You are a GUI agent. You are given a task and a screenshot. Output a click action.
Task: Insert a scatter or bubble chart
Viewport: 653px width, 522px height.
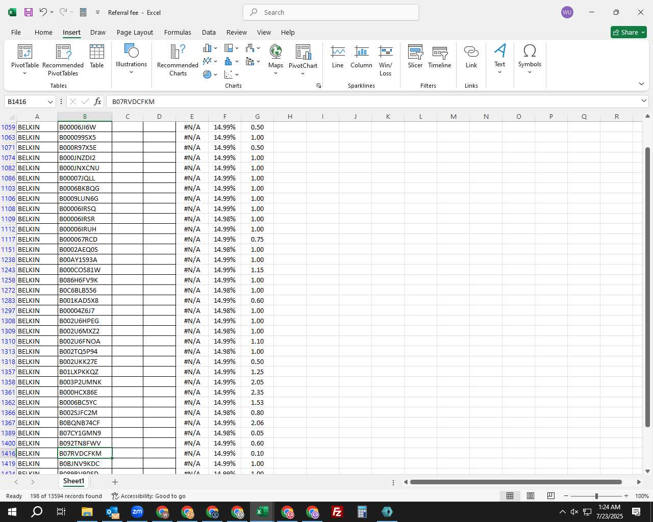point(231,74)
